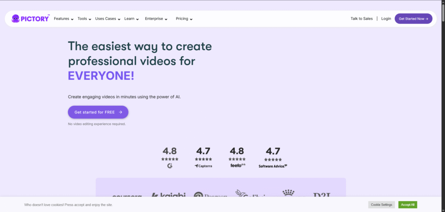Click Get started for FREE button

[98, 112]
